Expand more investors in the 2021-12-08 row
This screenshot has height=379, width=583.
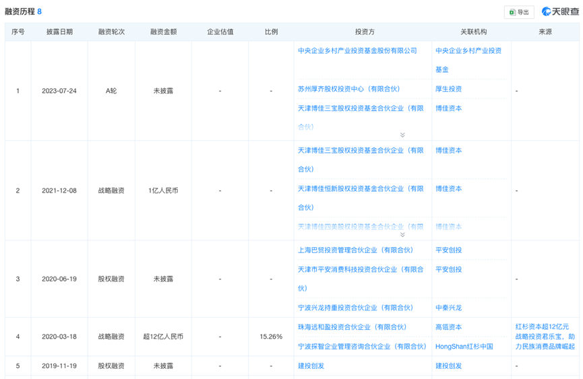(402, 235)
